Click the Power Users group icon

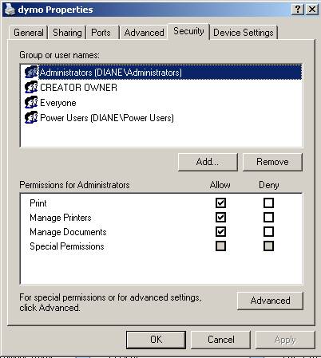click(31, 117)
